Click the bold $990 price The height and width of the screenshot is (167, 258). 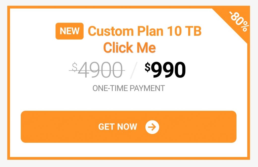165,70
